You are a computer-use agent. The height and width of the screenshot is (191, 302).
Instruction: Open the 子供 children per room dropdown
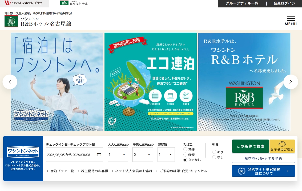pos(143,154)
